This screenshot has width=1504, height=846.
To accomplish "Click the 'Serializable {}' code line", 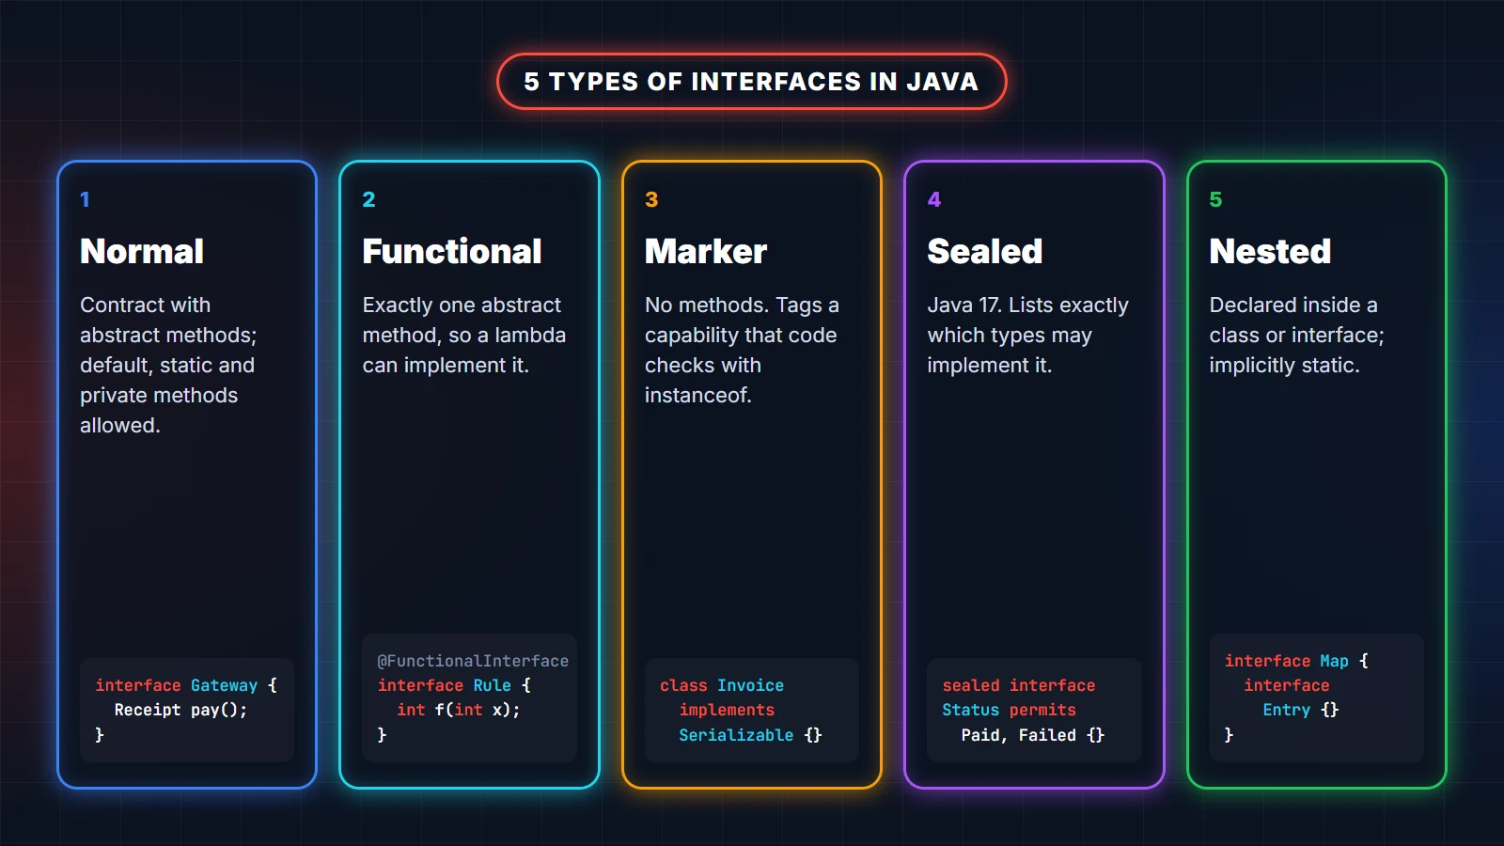I will coord(750,735).
